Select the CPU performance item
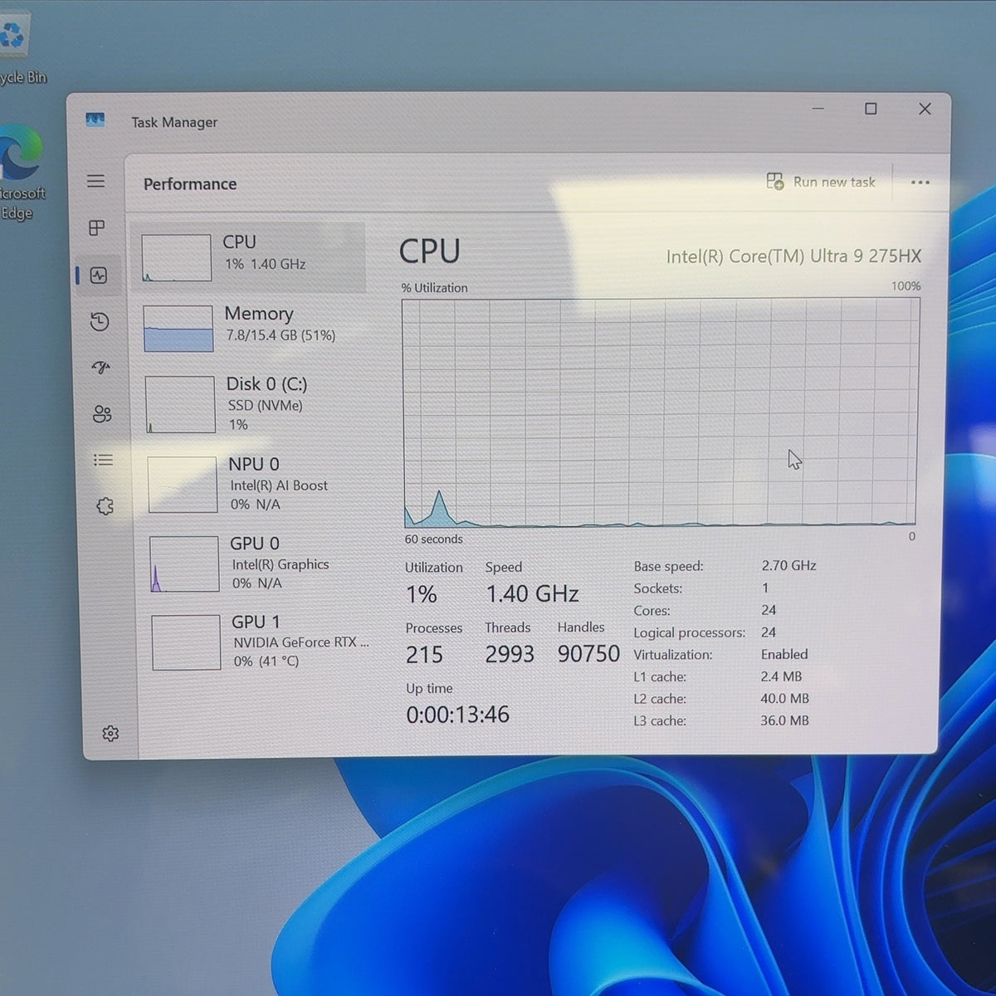 click(x=248, y=256)
